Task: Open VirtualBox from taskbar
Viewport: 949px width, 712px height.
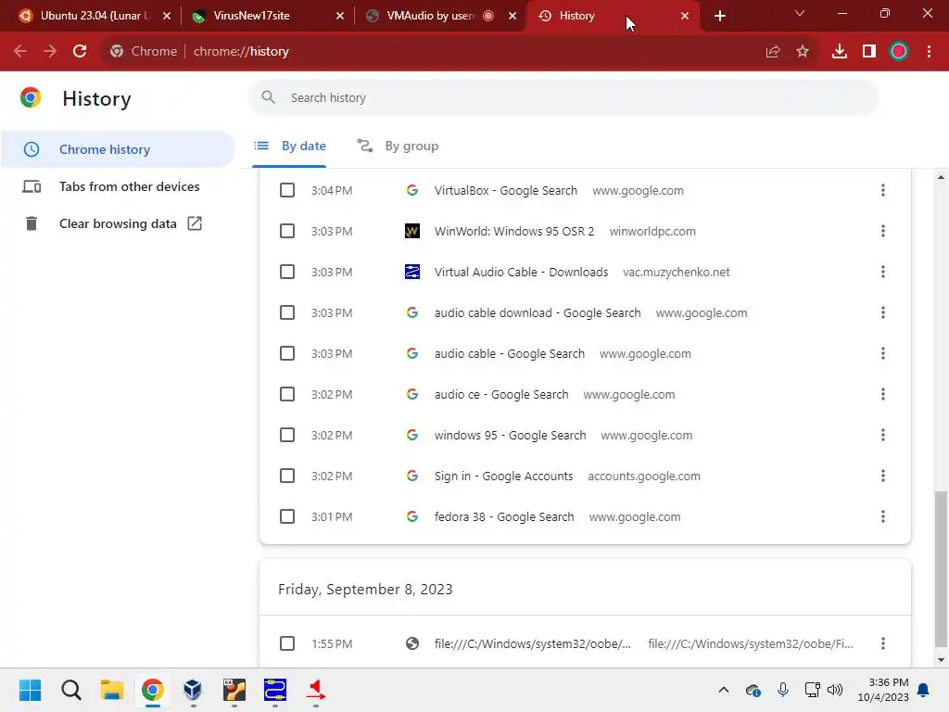Action: [x=193, y=690]
